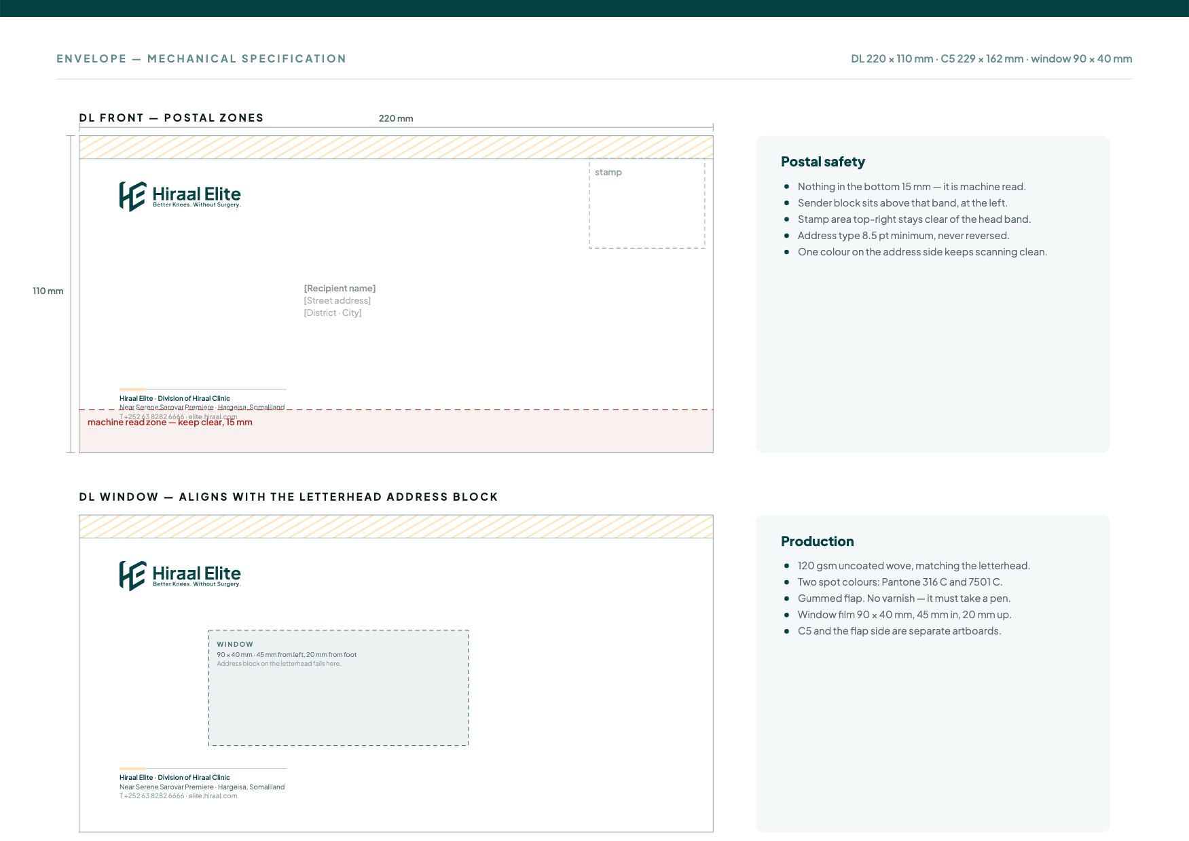This screenshot has width=1189, height=841.
Task: Select the "[Recipient name]" placeholder
Action: point(340,289)
